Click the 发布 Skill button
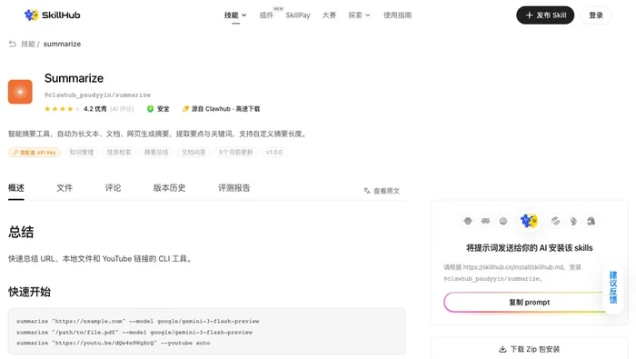 coord(545,15)
